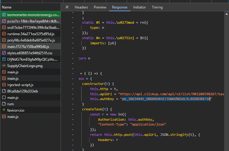
Task: Switch to the Preview tab
Action: tap(100, 7)
